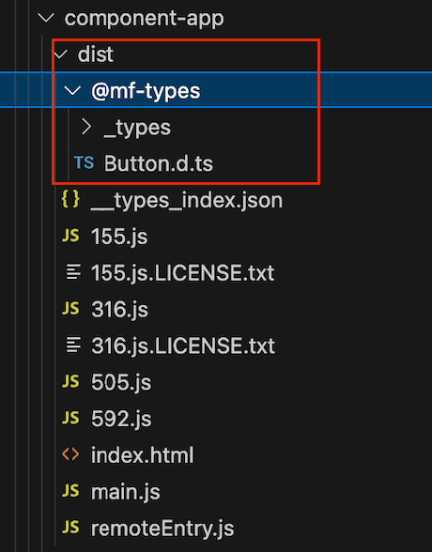
Task: Expand the _types folder arrow
Action: click(x=86, y=127)
